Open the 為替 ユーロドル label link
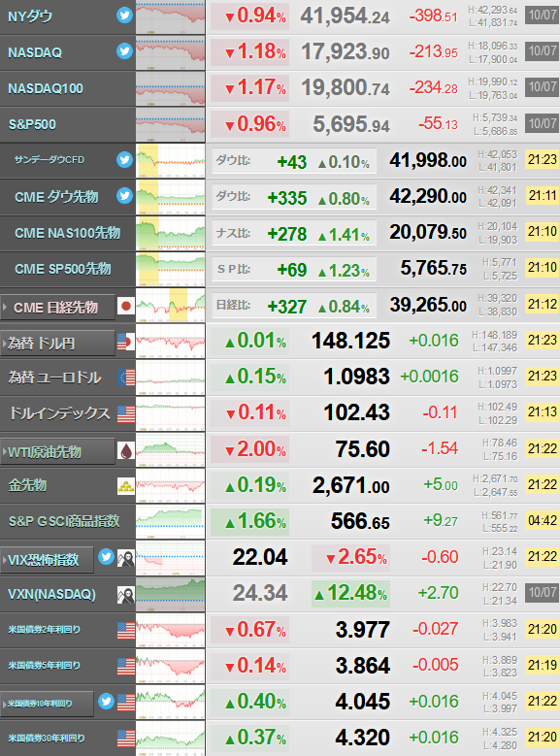560x756 pixels. [x=54, y=378]
